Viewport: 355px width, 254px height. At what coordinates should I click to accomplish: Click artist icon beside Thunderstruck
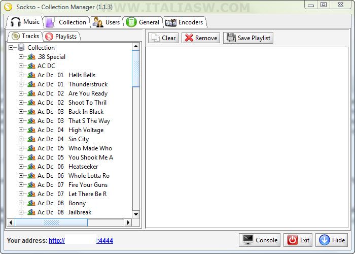pos(31,84)
